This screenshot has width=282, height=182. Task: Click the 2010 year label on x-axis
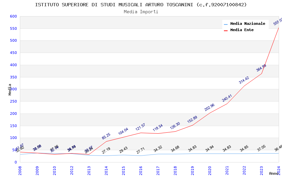[x=54, y=170]
